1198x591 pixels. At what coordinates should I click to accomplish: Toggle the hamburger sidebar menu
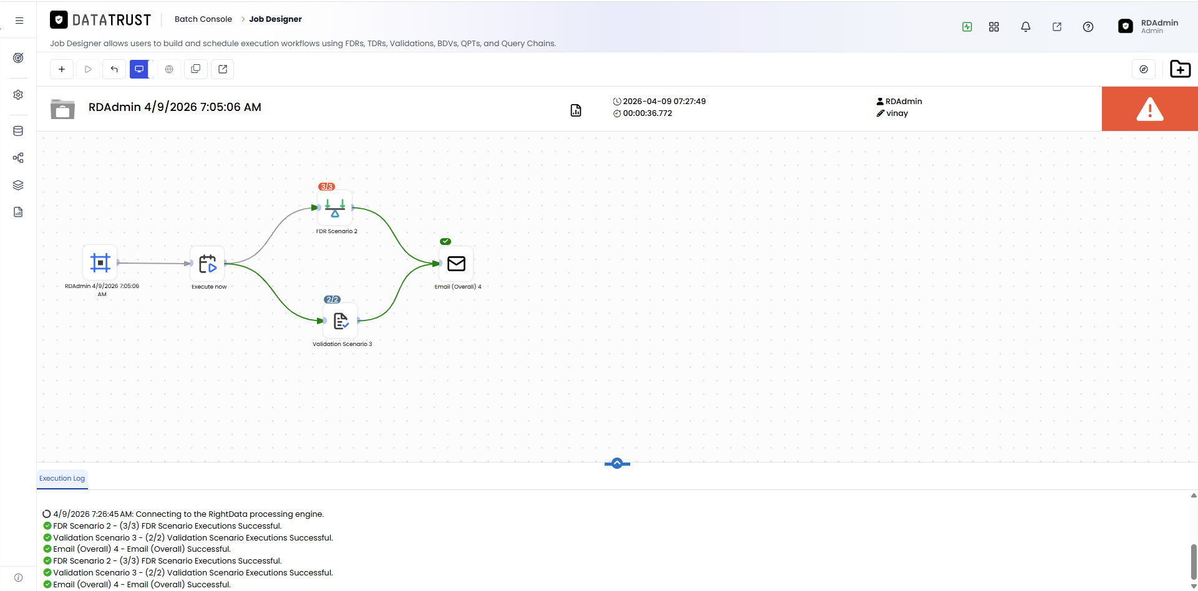pos(19,21)
